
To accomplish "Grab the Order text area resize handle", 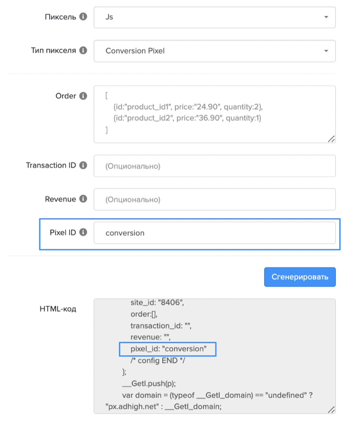I will pos(331,139).
